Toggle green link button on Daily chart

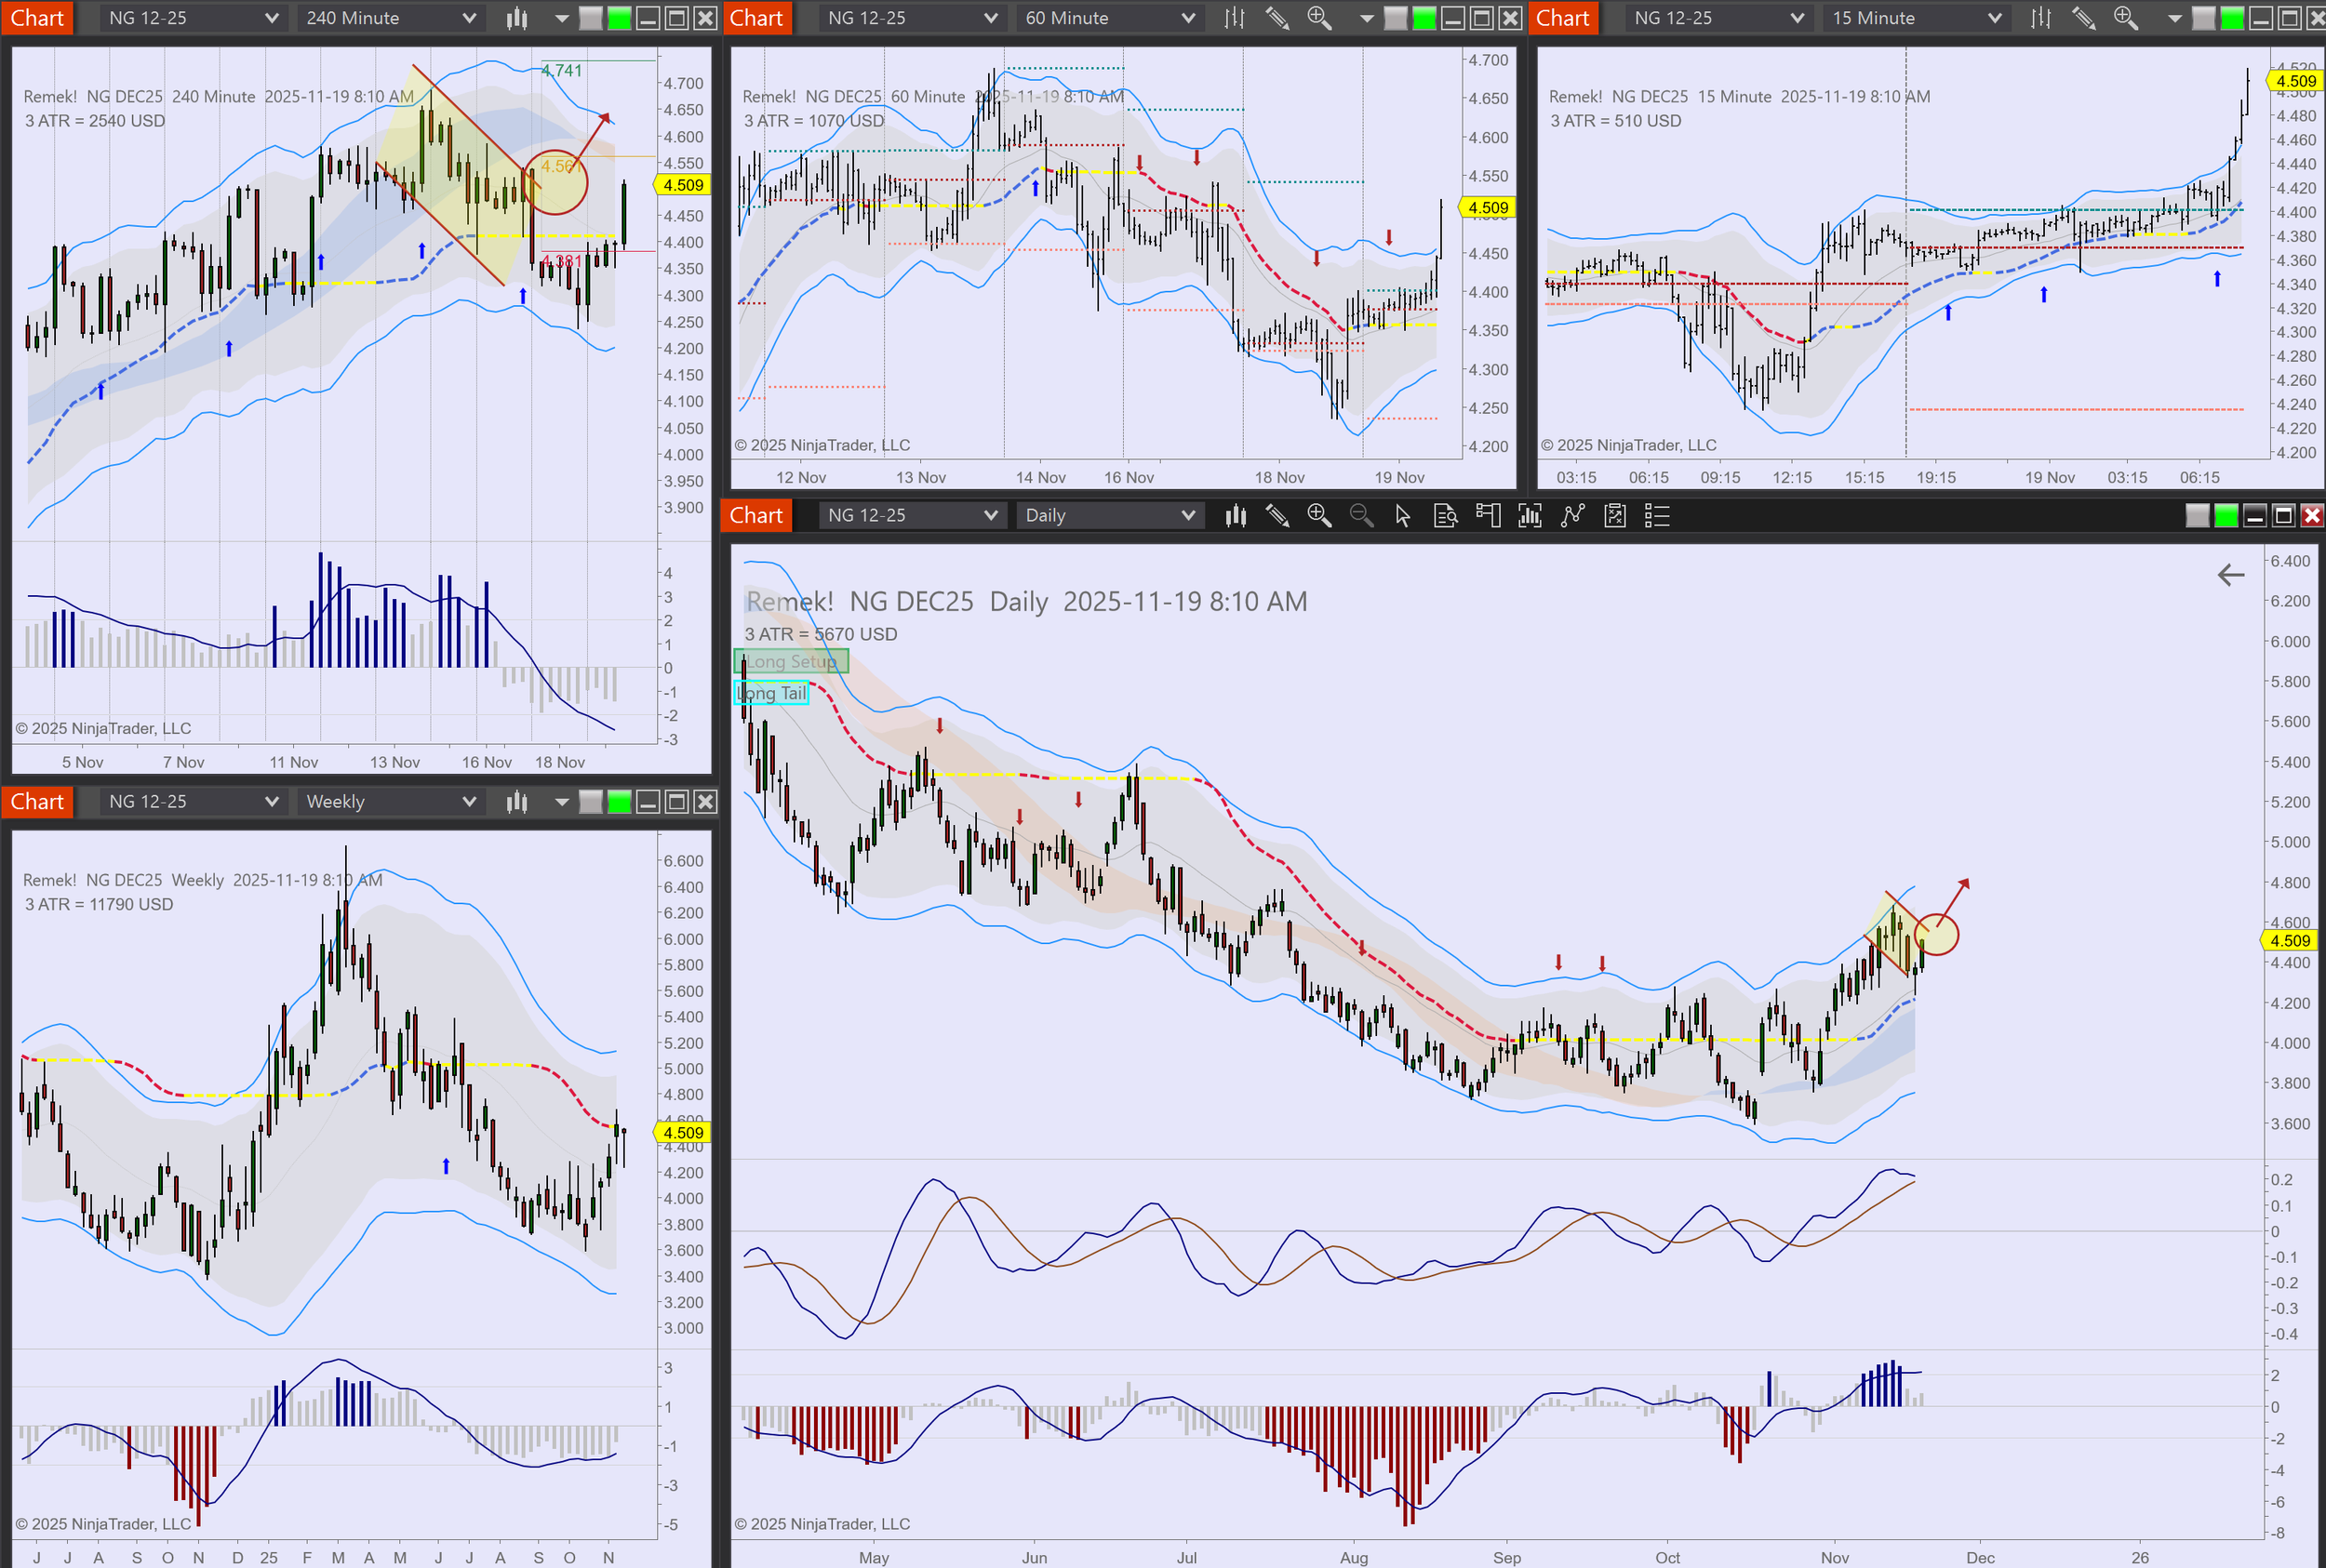[x=2226, y=516]
